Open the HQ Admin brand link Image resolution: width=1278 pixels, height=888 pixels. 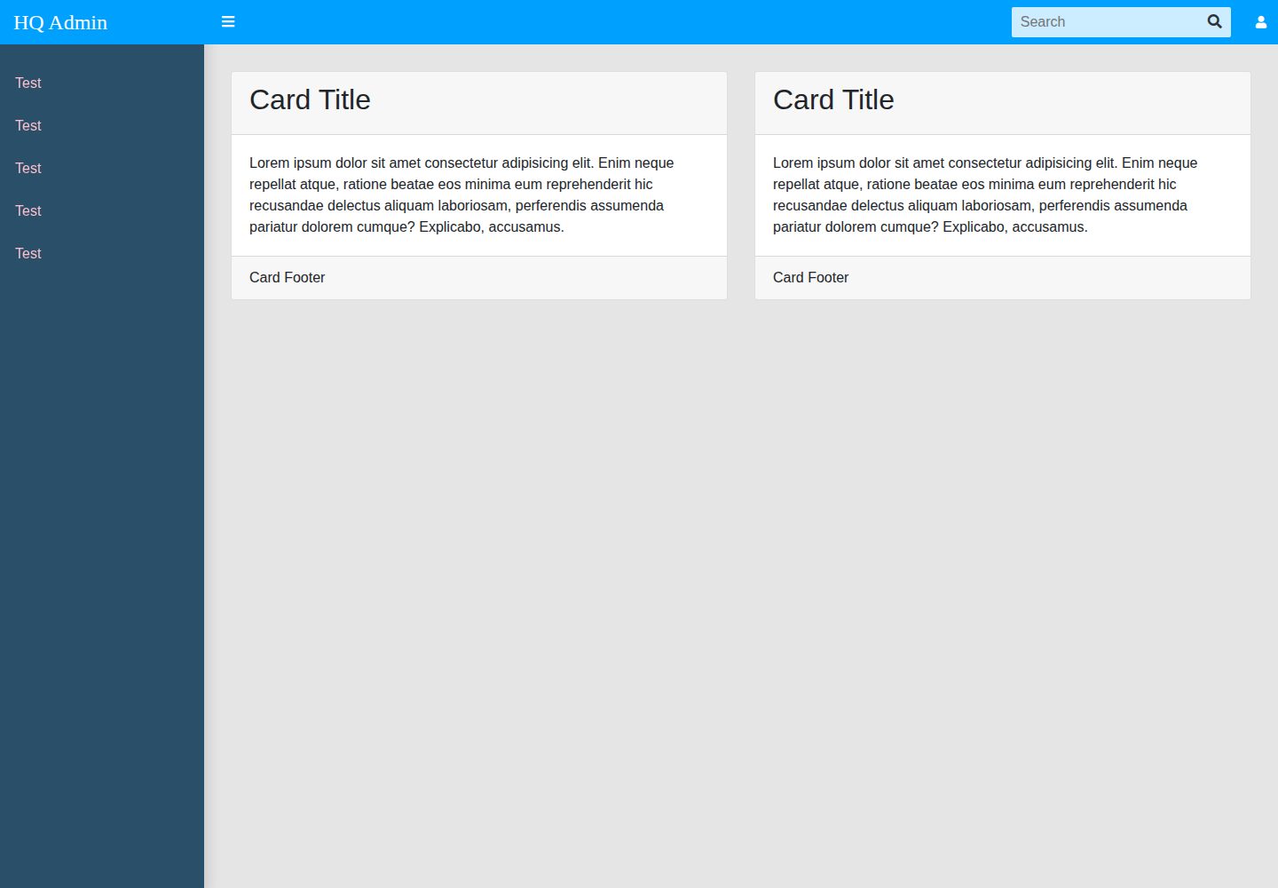[60, 22]
